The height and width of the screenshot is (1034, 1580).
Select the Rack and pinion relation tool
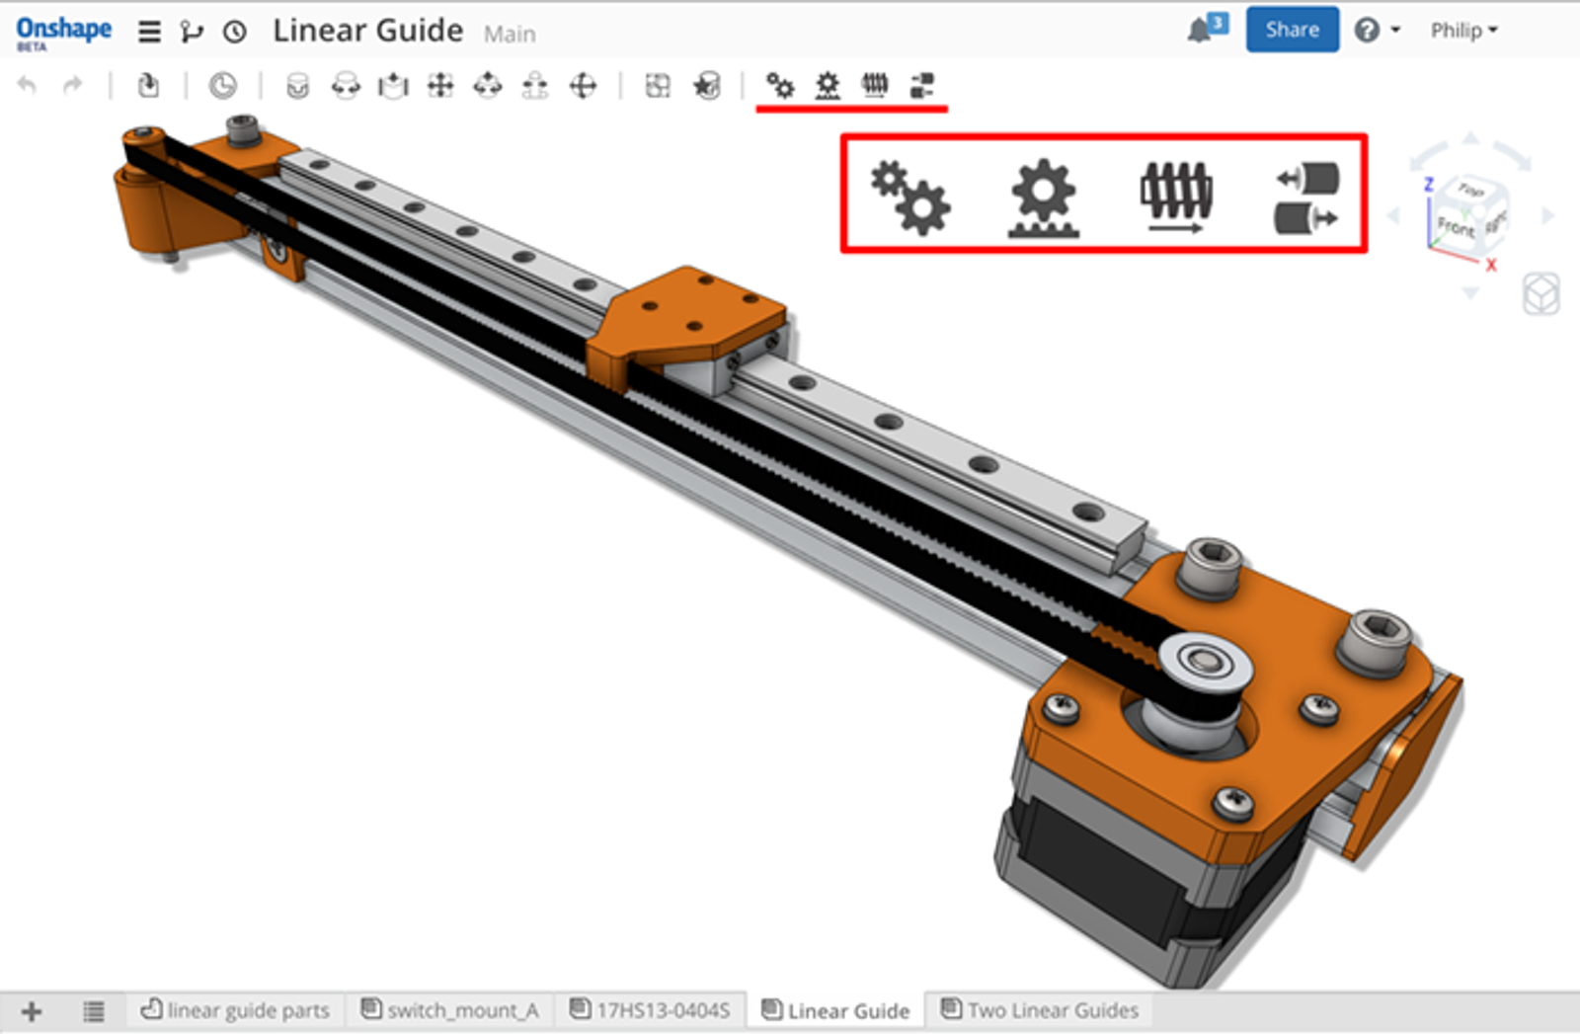coord(828,86)
